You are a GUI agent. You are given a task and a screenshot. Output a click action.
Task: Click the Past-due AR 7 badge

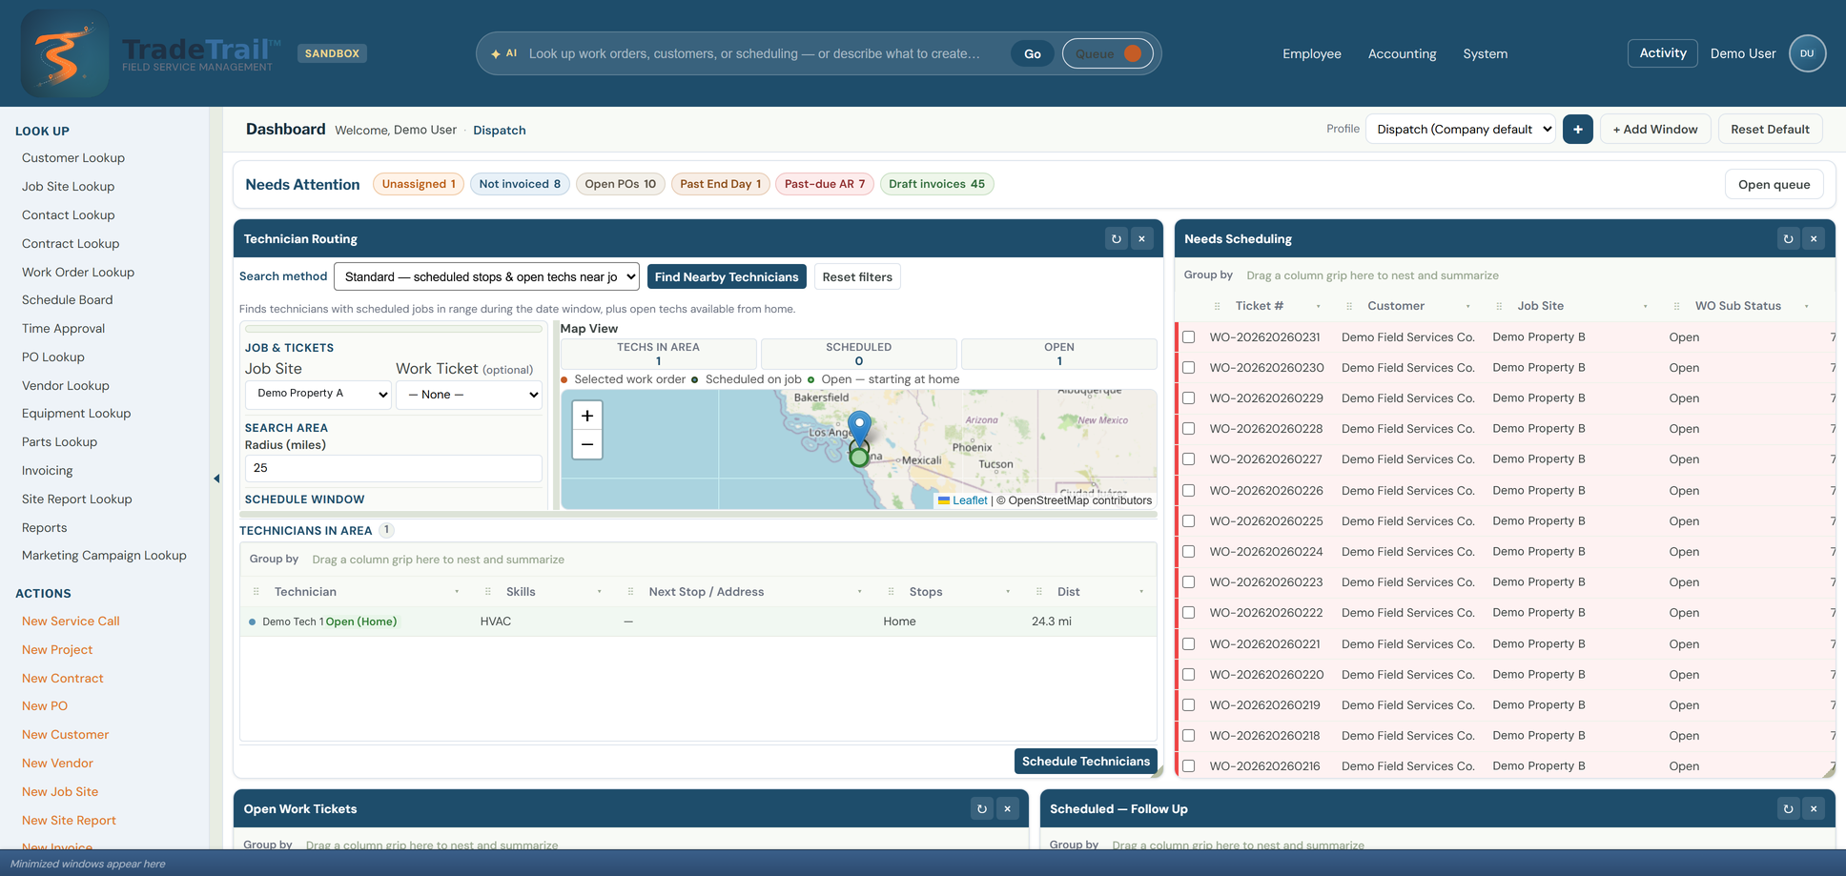[x=825, y=184]
